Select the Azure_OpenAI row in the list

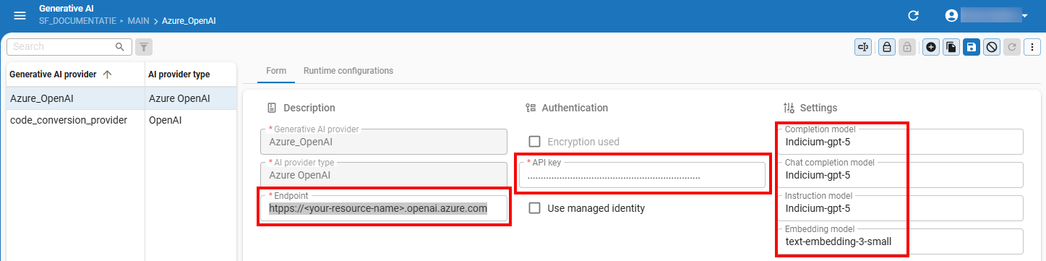pos(121,98)
